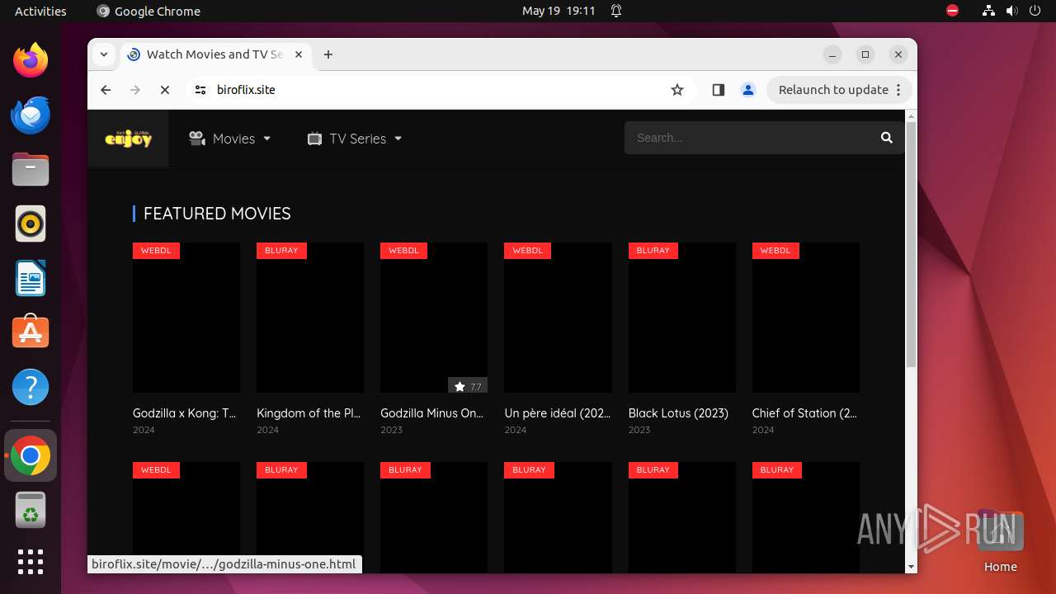1056x594 pixels.
Task: Open Godzilla Minus One movie title
Action: click(x=432, y=413)
